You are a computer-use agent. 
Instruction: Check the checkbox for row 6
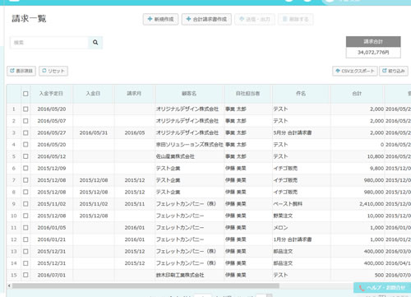point(25,168)
